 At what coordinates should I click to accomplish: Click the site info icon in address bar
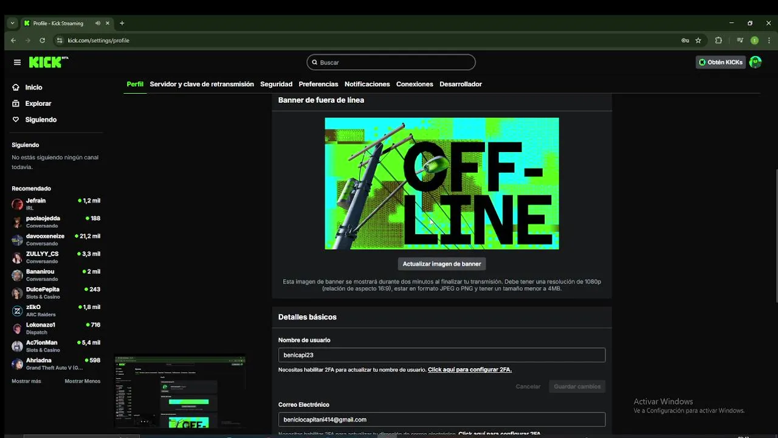tap(60, 40)
